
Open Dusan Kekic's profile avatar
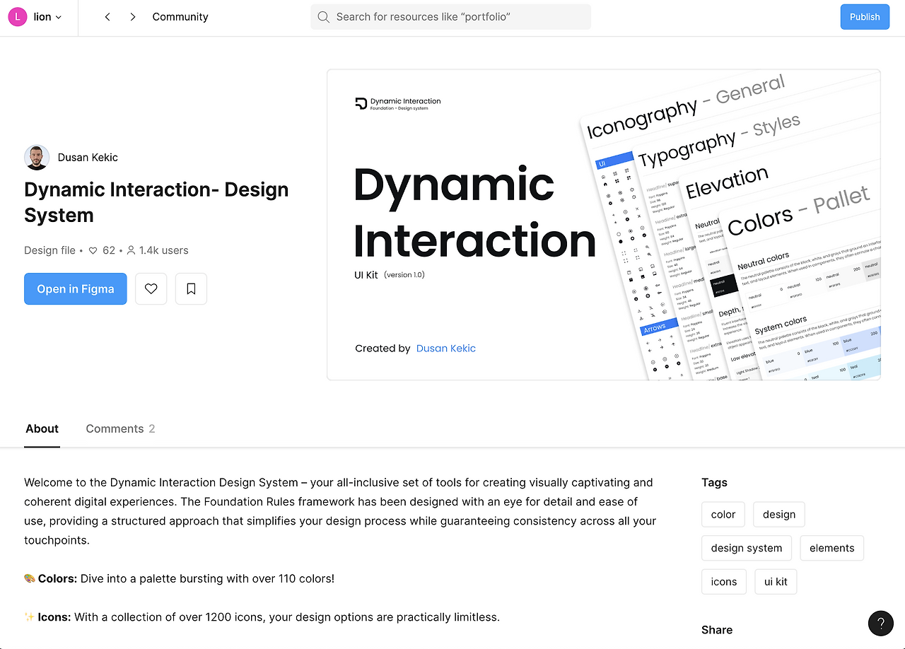37,158
